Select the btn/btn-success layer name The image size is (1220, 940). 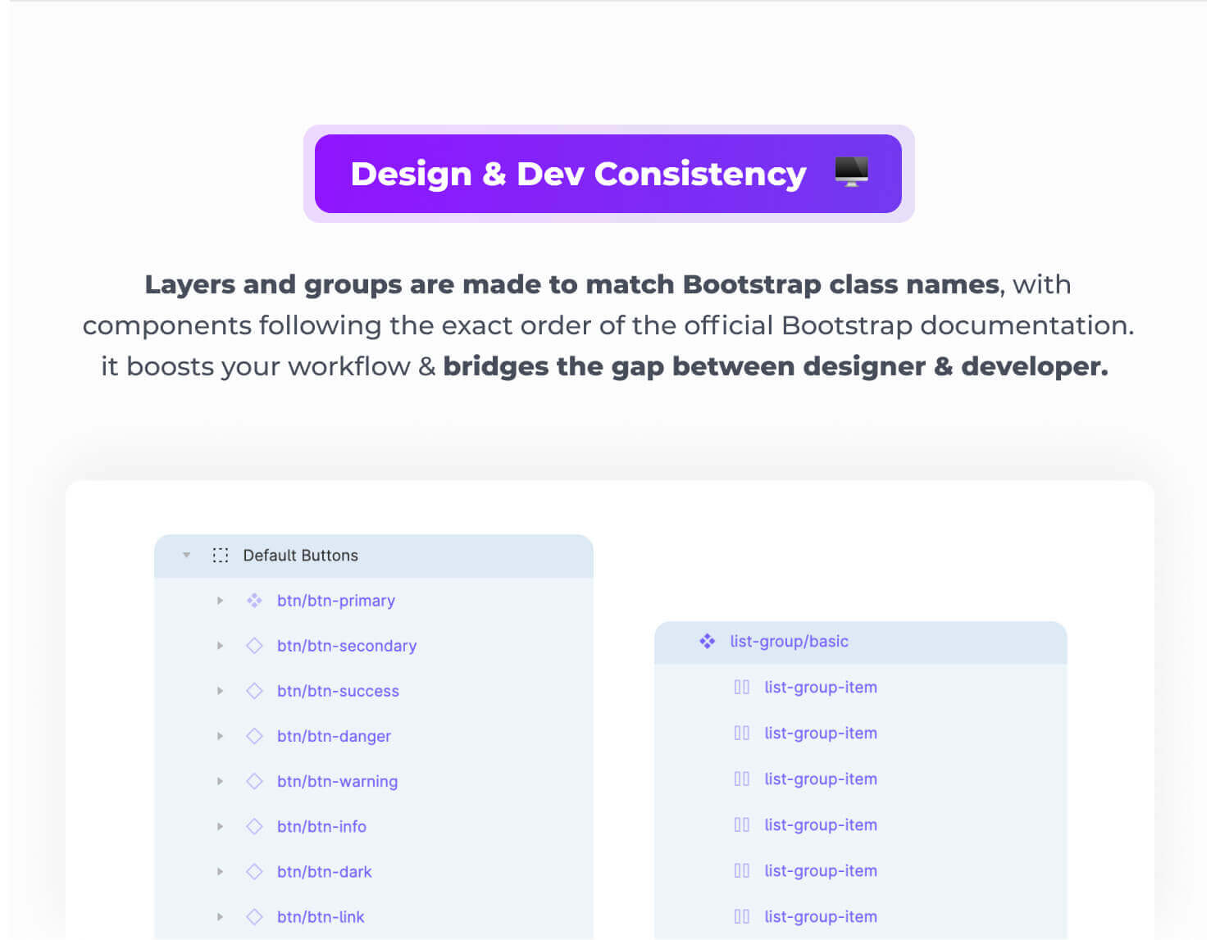coord(338,691)
